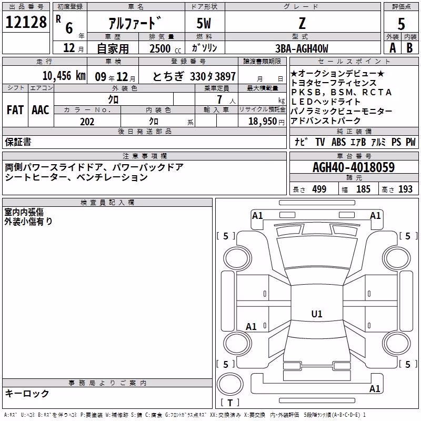Viewport: 421px width, 421px height.
Task: Click the LEDヘッドライト line
Action: tap(325, 102)
